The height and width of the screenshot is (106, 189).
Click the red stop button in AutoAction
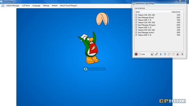tap(136, 54)
